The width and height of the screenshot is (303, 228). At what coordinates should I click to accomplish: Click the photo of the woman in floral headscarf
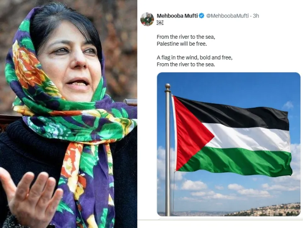click(68, 114)
